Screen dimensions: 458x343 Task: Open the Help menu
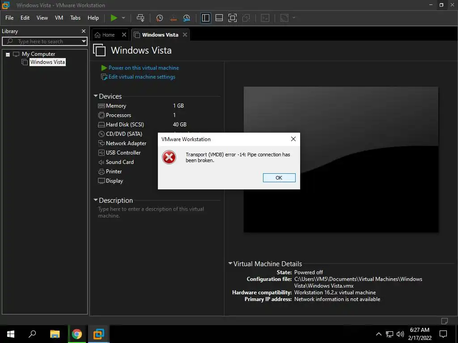[x=93, y=18]
